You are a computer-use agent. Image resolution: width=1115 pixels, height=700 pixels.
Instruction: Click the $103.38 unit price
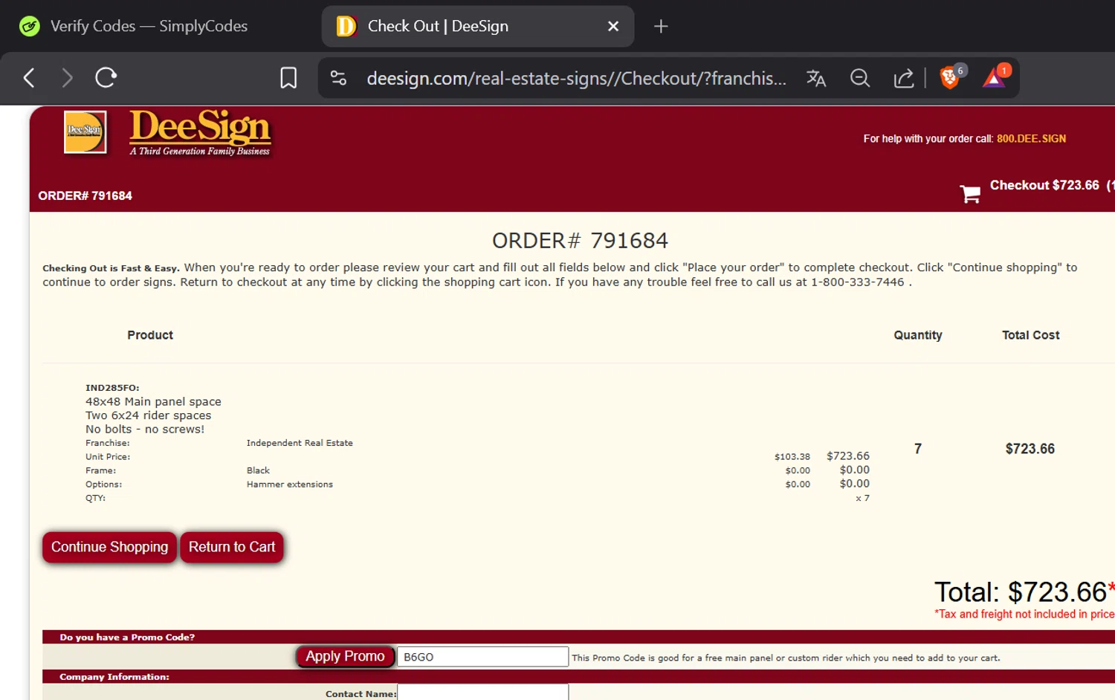(792, 457)
